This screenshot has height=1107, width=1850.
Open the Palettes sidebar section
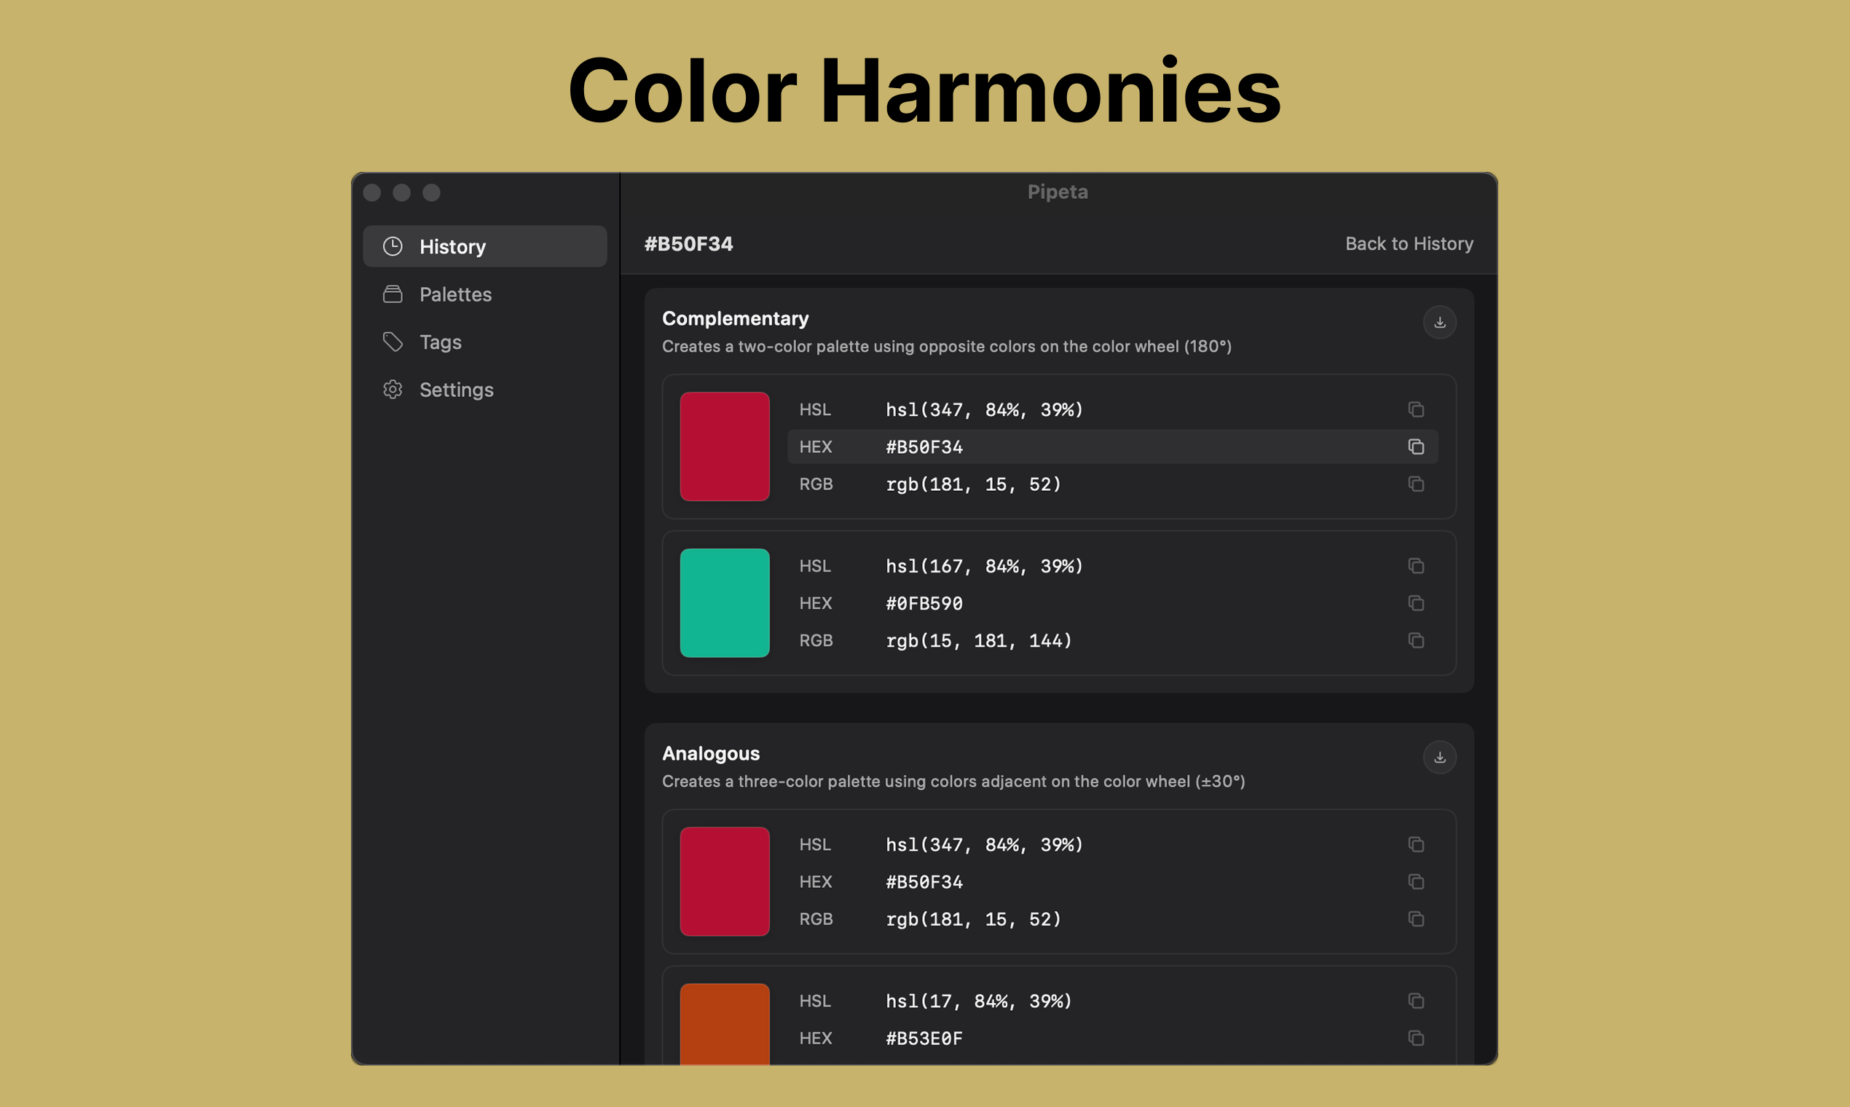pos(455,294)
